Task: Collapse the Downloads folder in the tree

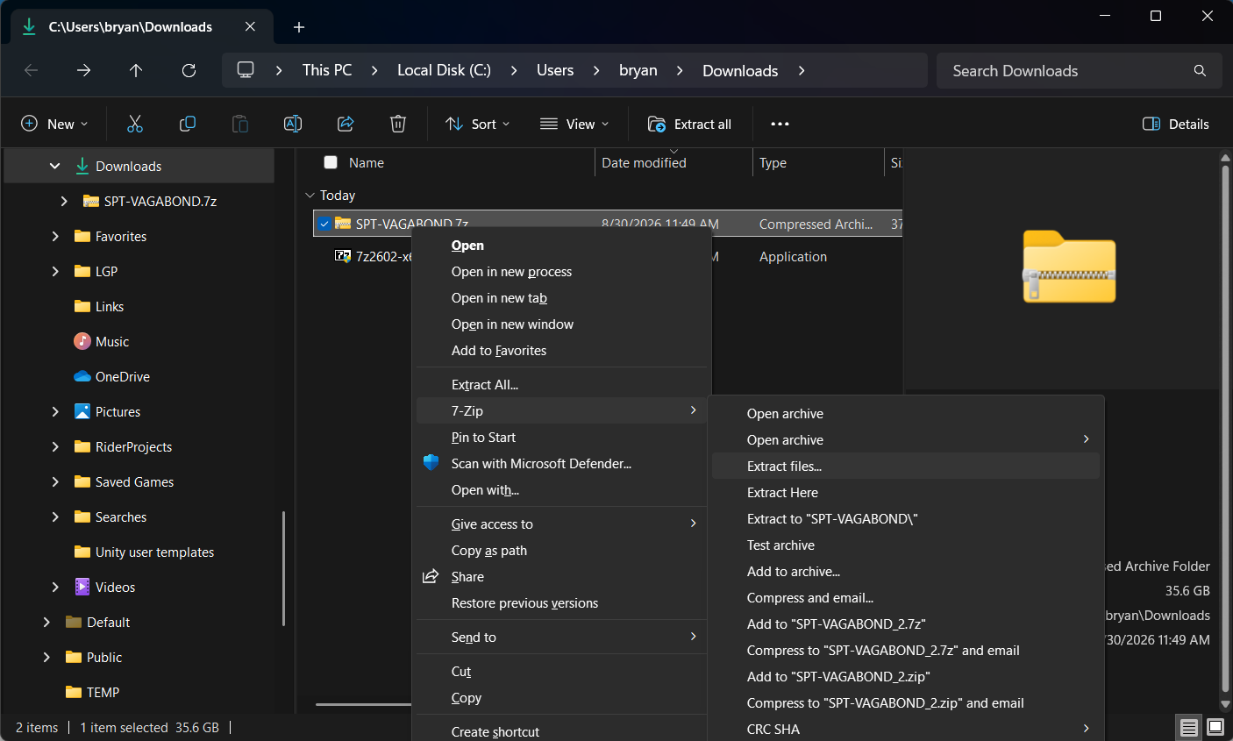Action: 55,166
